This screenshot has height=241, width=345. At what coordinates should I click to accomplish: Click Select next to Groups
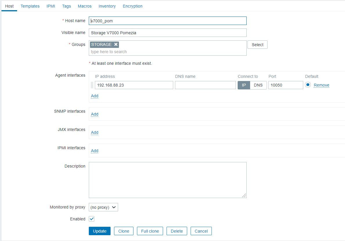pyautogui.click(x=257, y=45)
